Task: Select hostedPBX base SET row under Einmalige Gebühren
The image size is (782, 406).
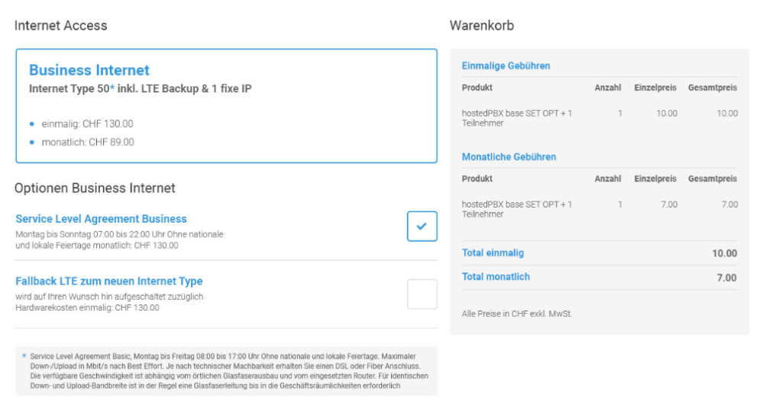Action: point(599,118)
